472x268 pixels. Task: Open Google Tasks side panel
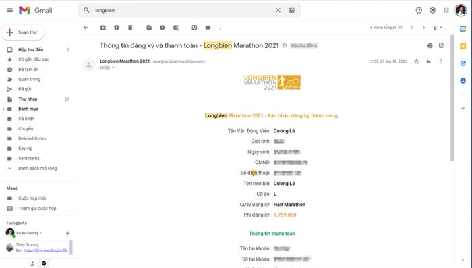click(463, 63)
